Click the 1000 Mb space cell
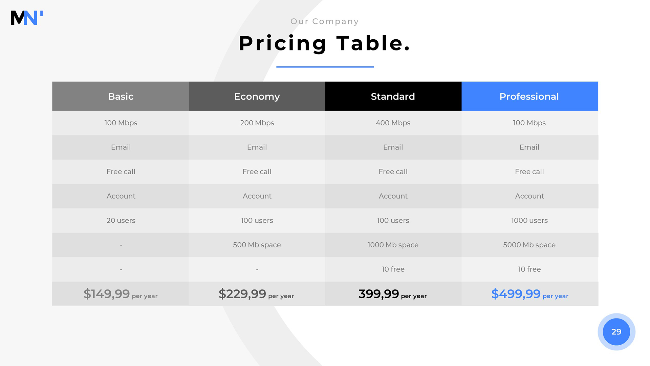This screenshot has height=366, width=650. click(x=393, y=245)
